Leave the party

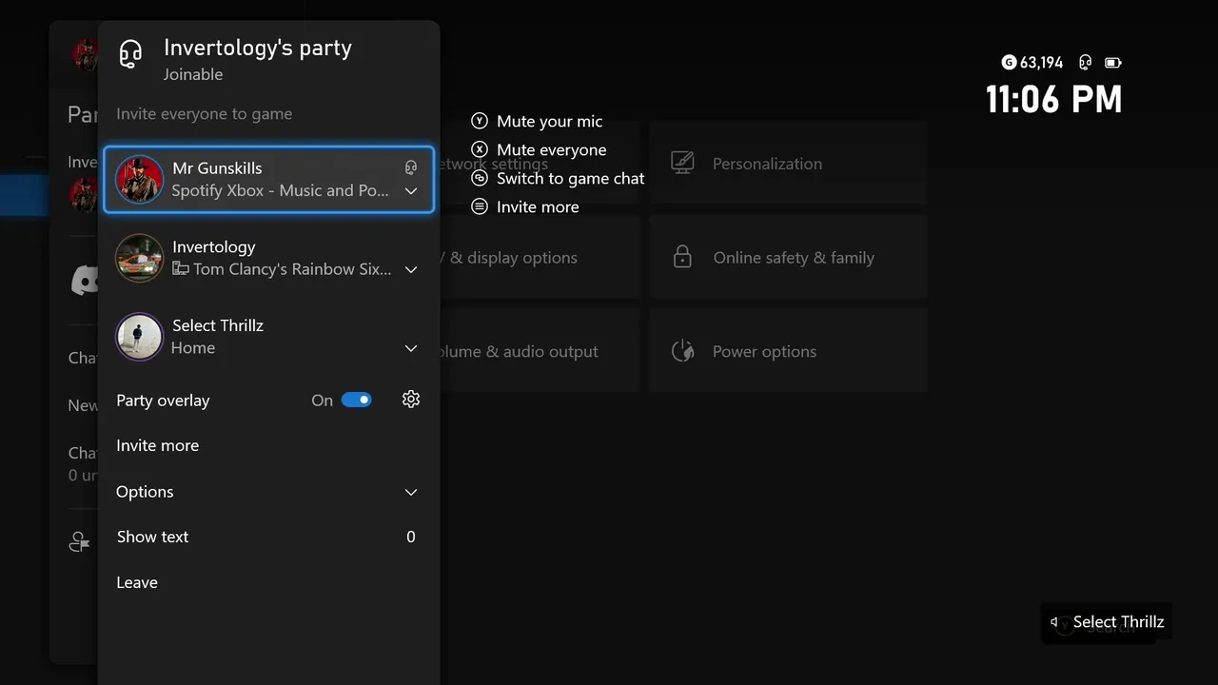137,582
